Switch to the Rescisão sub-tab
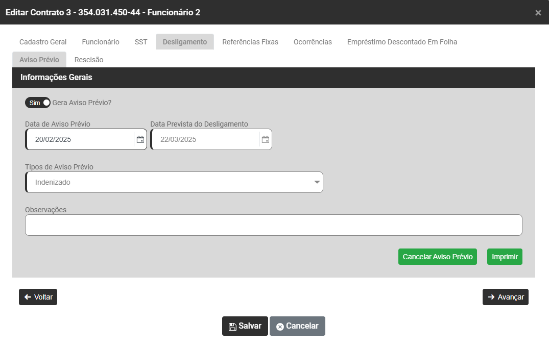Viewport: 549px width, 348px height. (89, 60)
